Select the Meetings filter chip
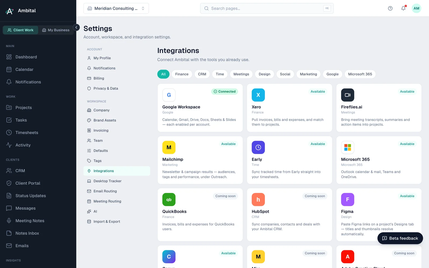The width and height of the screenshot is (429, 268). (241, 74)
